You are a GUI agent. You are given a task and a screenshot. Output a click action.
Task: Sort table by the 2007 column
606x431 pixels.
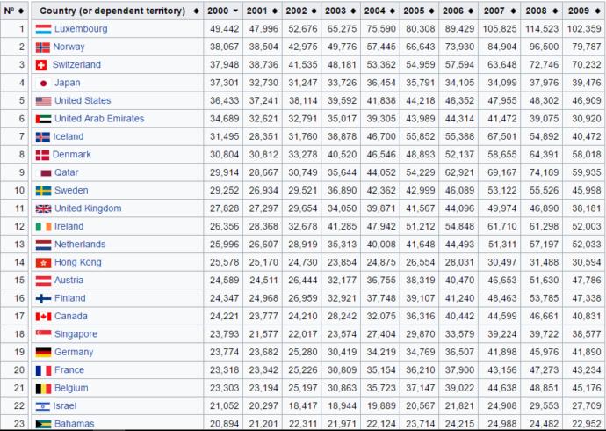point(500,11)
